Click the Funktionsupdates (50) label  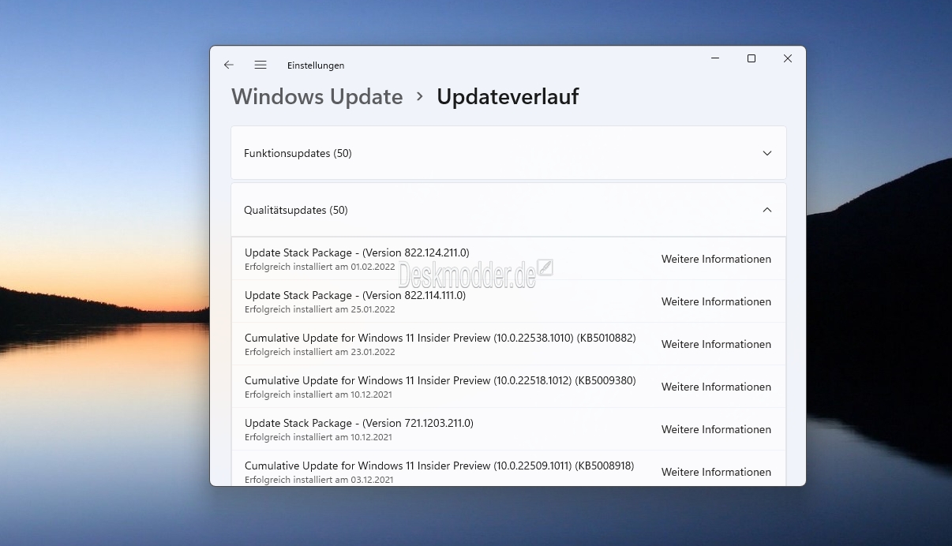point(298,153)
